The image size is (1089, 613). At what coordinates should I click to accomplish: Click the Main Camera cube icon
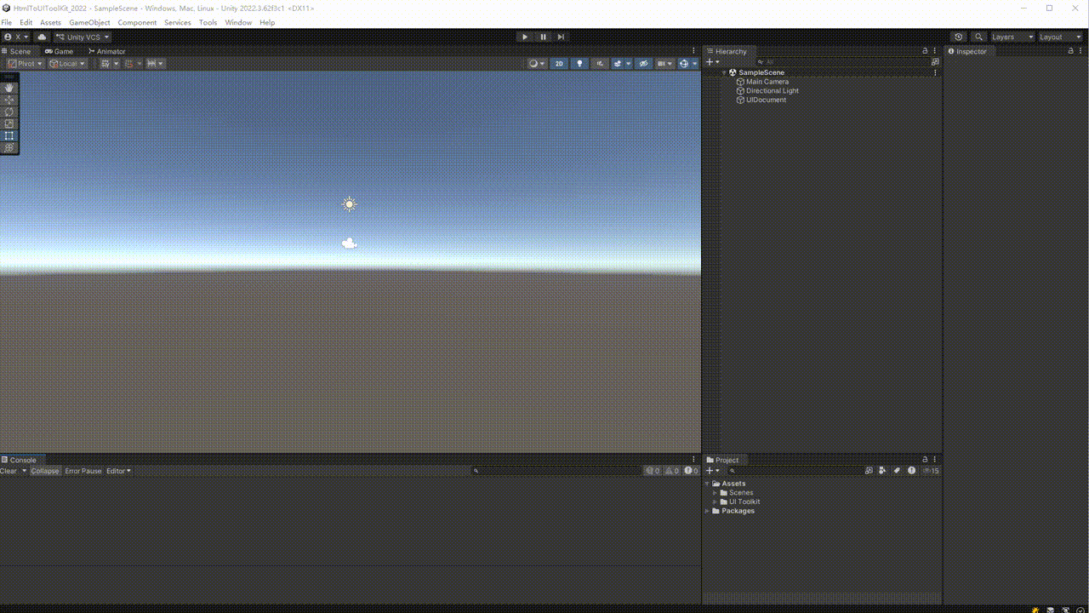click(x=740, y=82)
